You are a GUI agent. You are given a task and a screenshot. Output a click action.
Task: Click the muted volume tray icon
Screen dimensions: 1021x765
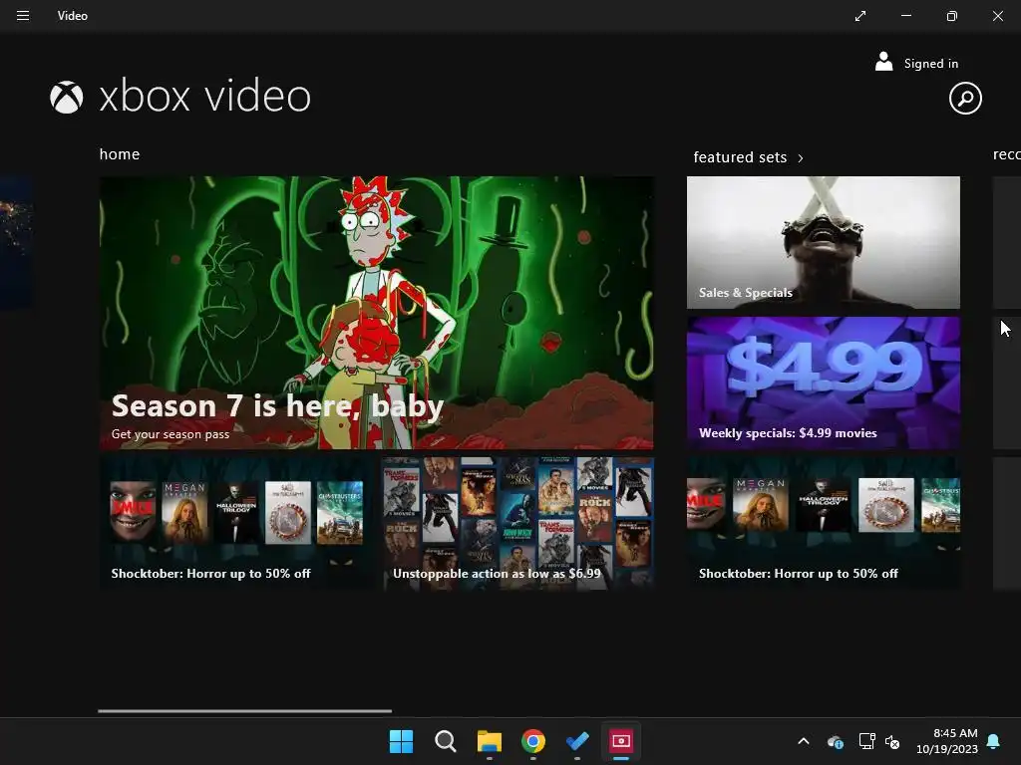tap(892, 741)
